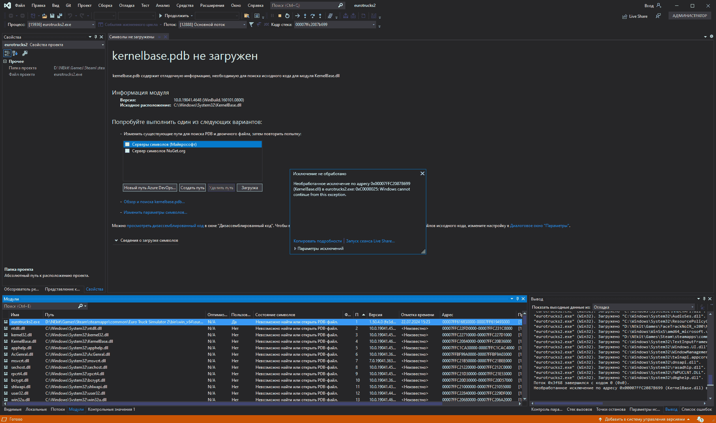Screen dimensions: 716x423
Task: Click the Save icon in the main toolbar
Action: pyautogui.click(x=52, y=16)
